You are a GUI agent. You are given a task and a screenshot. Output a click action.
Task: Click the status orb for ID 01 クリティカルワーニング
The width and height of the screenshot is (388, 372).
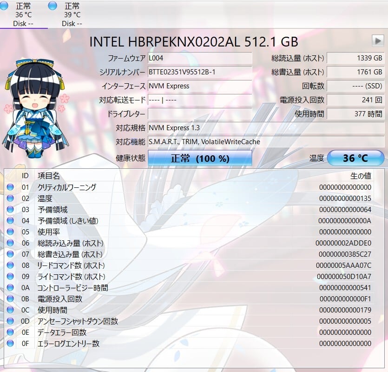click(x=10, y=187)
